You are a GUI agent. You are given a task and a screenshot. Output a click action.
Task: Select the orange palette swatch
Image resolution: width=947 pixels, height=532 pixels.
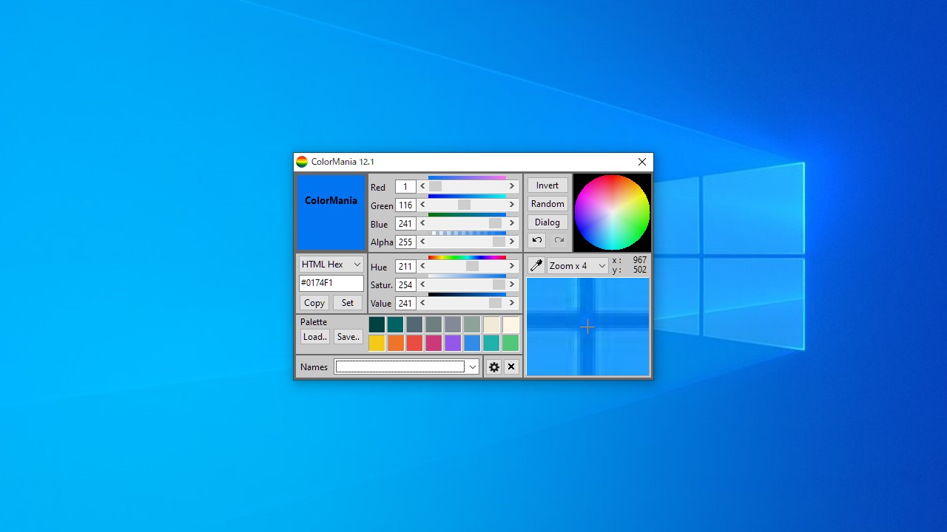point(396,343)
